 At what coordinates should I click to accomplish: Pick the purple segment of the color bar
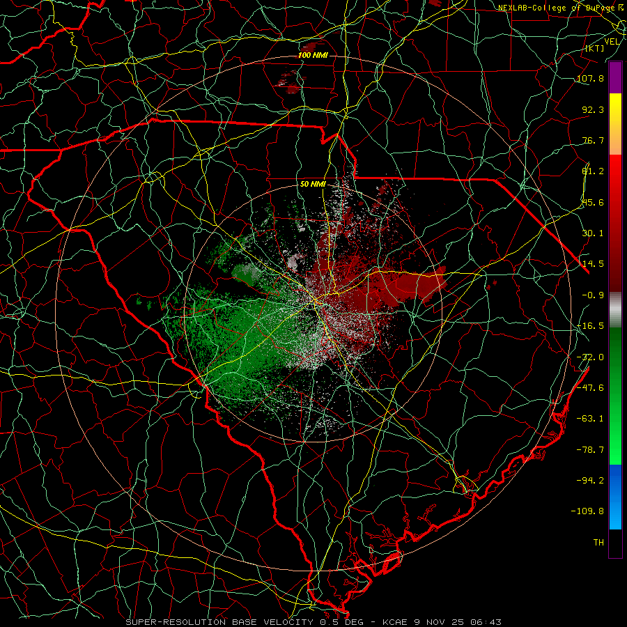615,77
